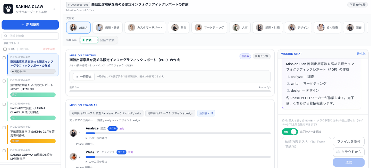The height and width of the screenshot is (168, 371).
Task: Collapse the sidebar with the double chevron
Action: tap(54, 9)
